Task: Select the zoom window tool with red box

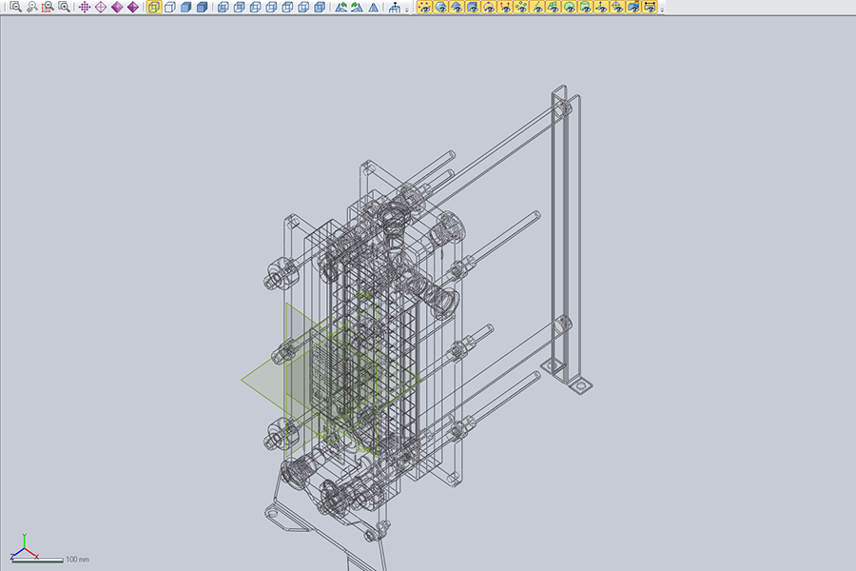Action: [x=49, y=7]
